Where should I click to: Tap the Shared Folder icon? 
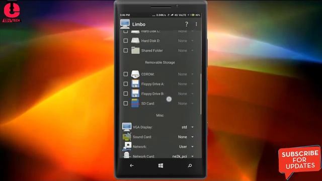pos(135,50)
